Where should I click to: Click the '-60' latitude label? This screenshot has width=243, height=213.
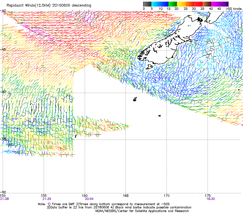[3, 192]
